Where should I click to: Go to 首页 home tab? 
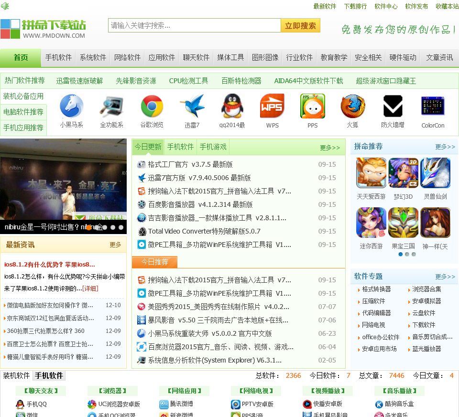pyautogui.click(x=21, y=57)
